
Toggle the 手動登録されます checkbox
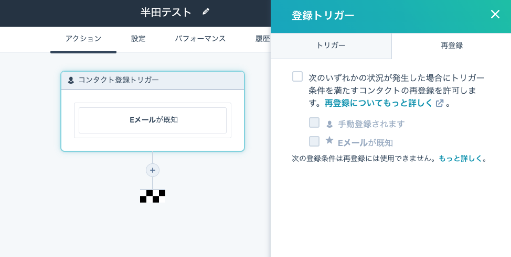coord(314,123)
